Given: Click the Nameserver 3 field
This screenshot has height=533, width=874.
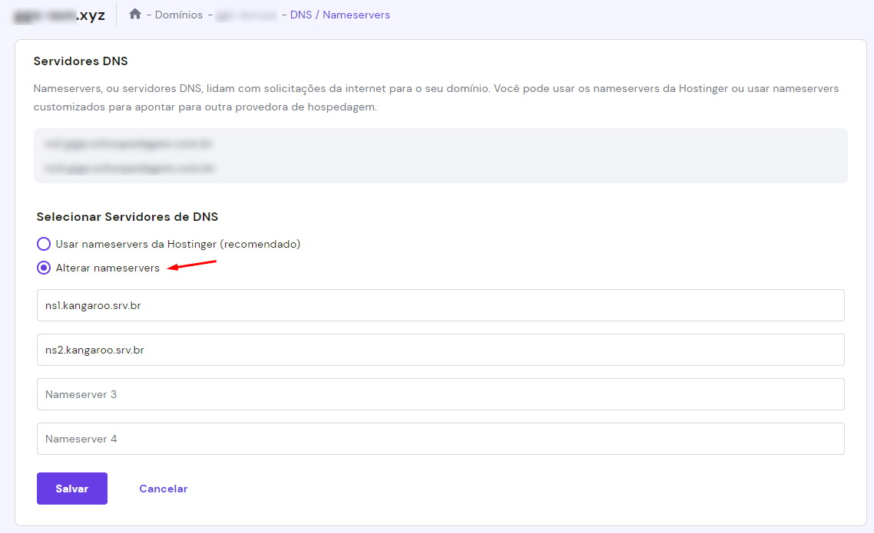Looking at the screenshot, I should (440, 394).
